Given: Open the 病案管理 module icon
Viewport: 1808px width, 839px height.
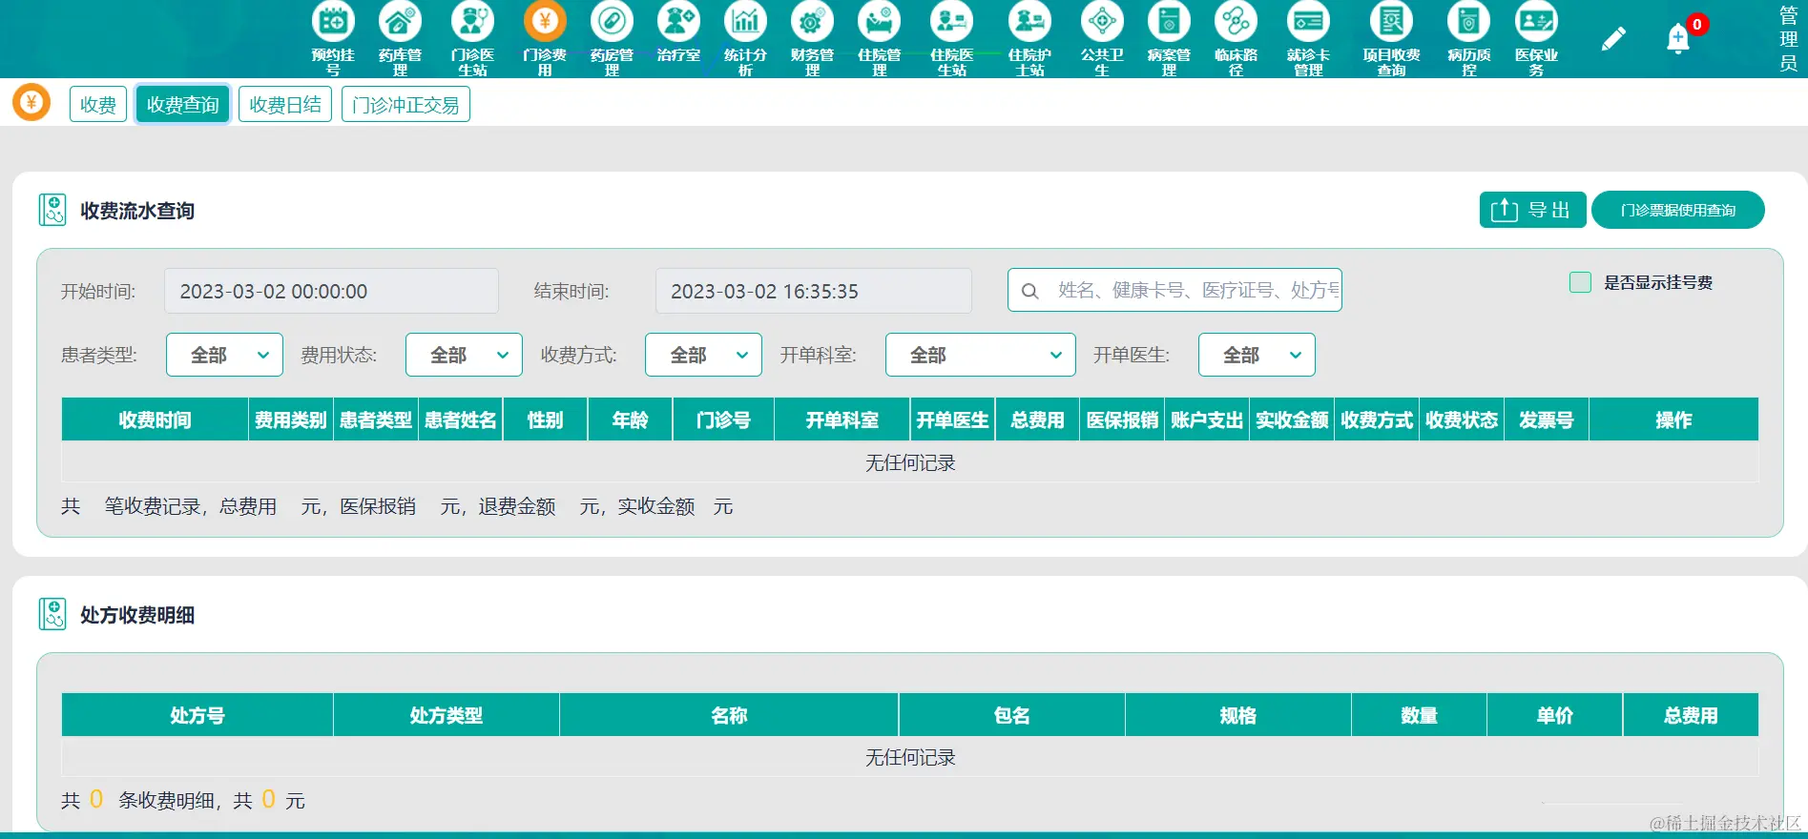Looking at the screenshot, I should (1169, 21).
